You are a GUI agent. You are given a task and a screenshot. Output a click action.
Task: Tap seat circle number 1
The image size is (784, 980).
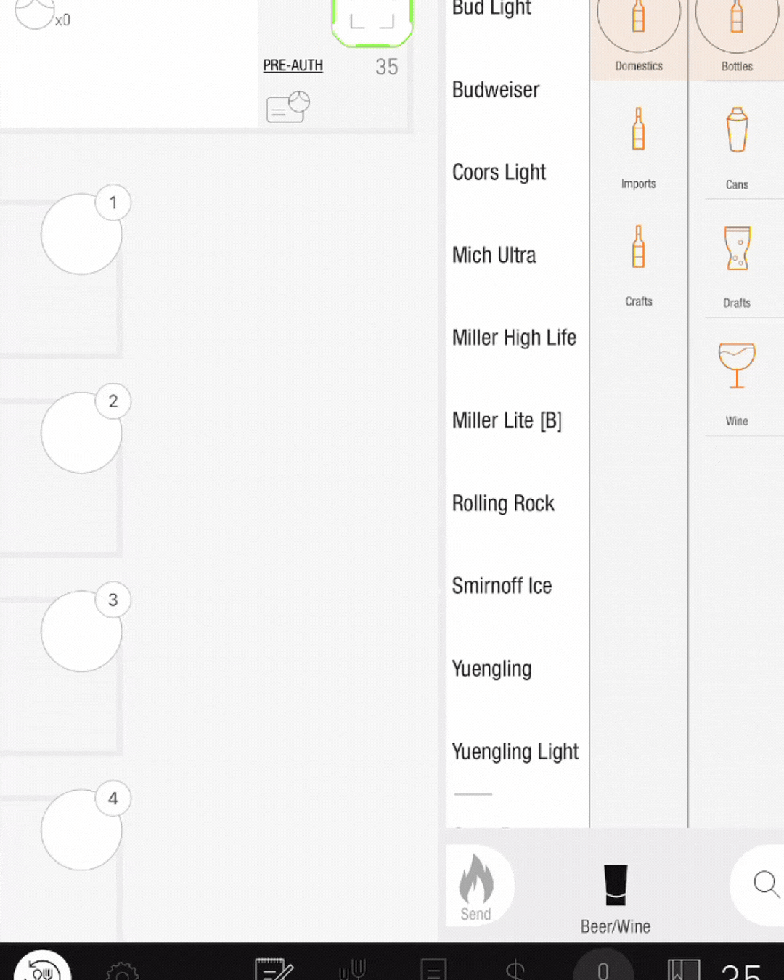pyautogui.click(x=81, y=234)
